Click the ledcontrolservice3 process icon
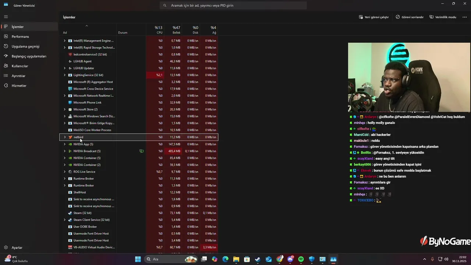This screenshot has width=471, height=265. (70, 54)
